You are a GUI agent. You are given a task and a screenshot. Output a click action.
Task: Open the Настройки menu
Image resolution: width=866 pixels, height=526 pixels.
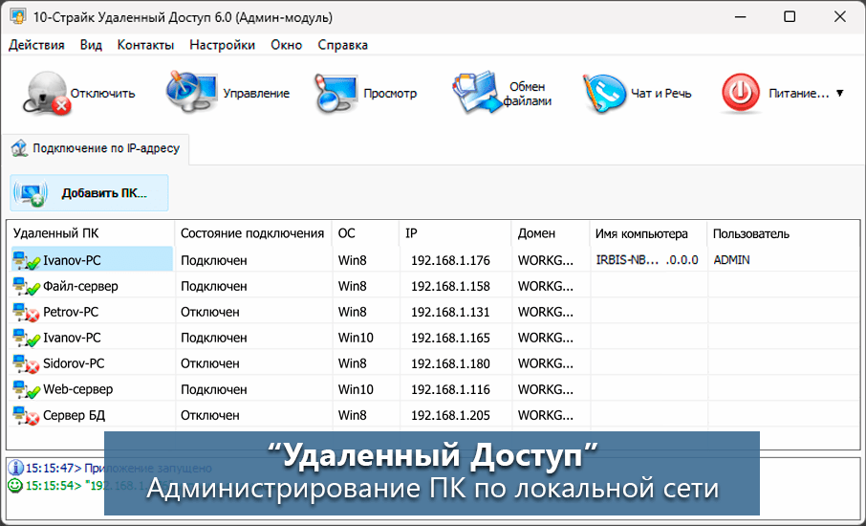tap(222, 45)
